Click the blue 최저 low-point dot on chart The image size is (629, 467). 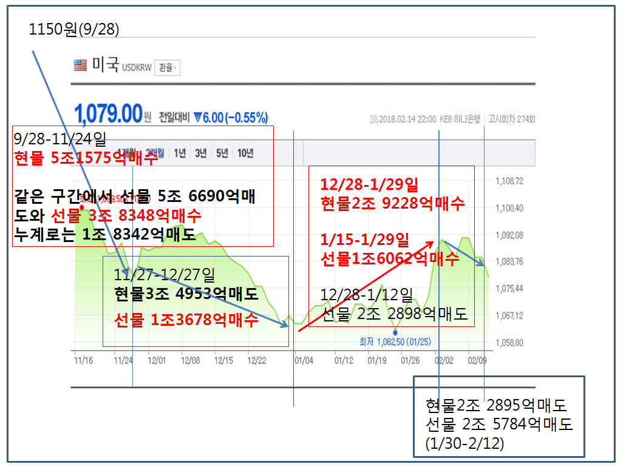tap(395, 332)
